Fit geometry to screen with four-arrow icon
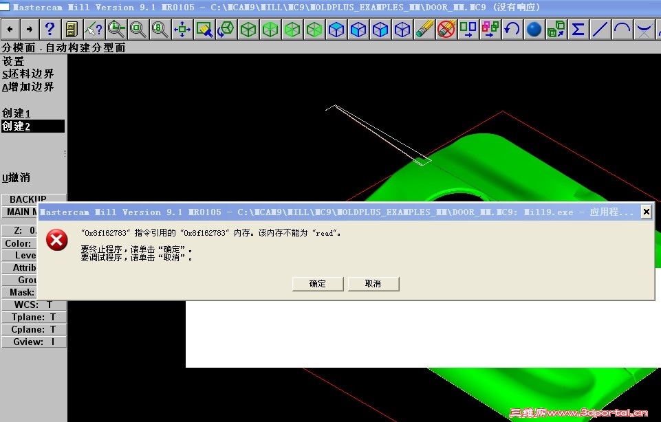661x422 pixels. click(x=182, y=29)
